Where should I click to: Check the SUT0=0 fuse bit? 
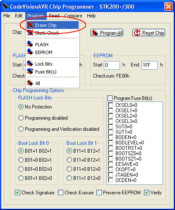110,126
